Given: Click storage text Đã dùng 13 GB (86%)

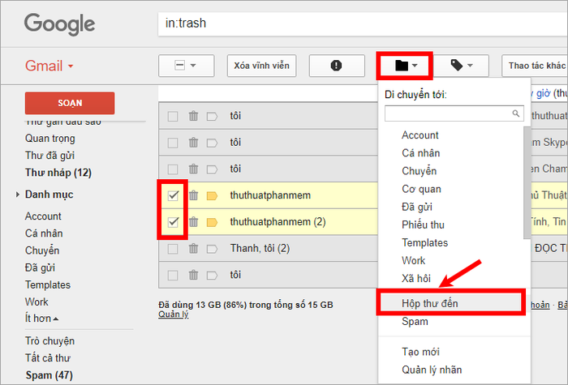Looking at the screenshot, I should (245, 305).
